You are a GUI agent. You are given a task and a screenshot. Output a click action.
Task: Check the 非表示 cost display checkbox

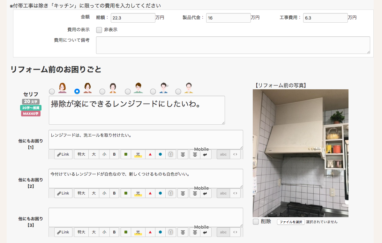point(99,30)
